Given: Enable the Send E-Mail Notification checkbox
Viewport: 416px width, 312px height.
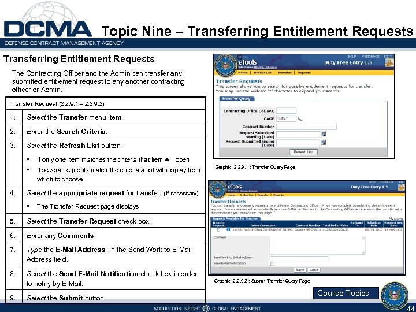Looking at the screenshot, I should click(x=272, y=264).
